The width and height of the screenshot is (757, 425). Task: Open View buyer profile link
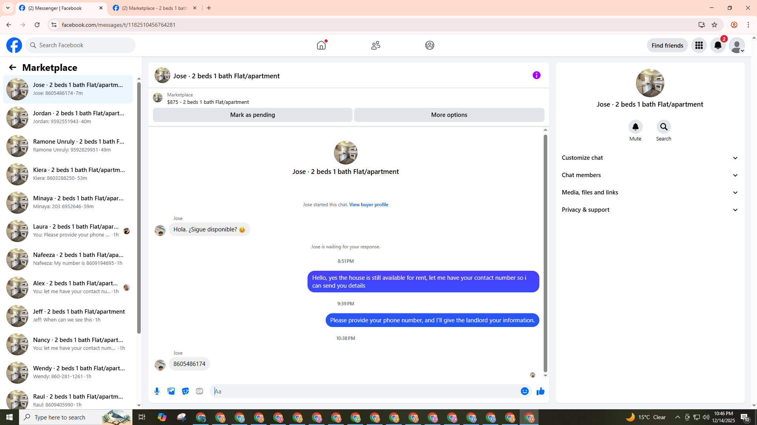tap(369, 205)
